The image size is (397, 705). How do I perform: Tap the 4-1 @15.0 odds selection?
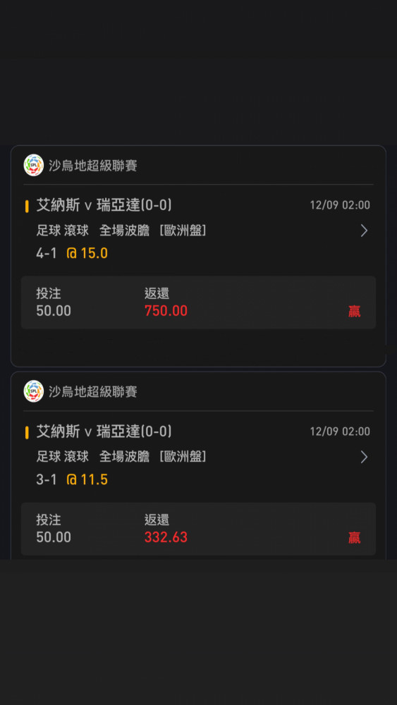coord(72,254)
